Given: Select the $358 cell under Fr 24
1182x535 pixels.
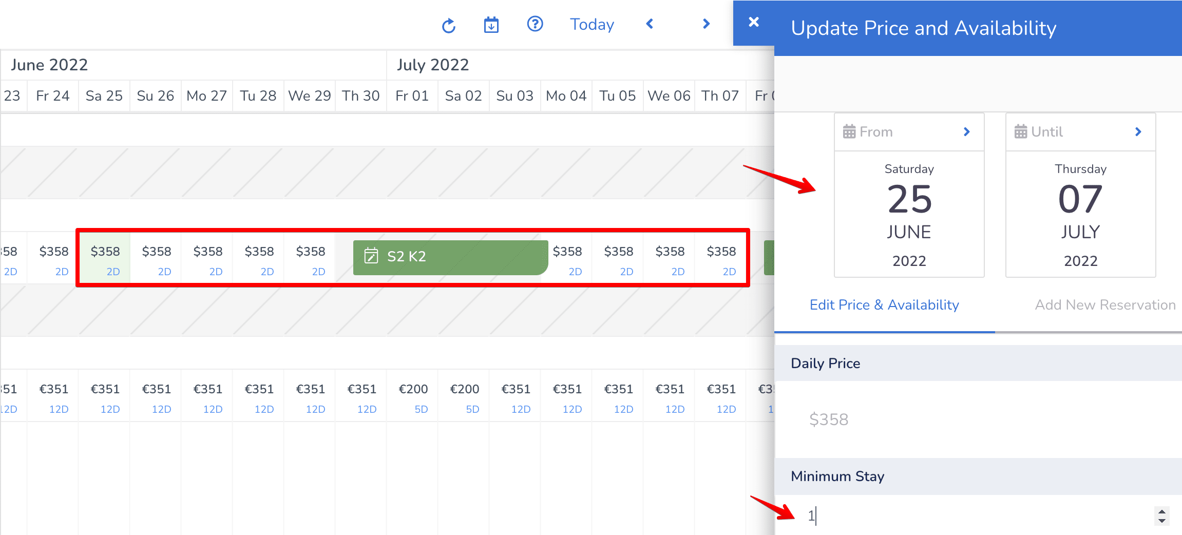Looking at the screenshot, I should pyautogui.click(x=53, y=258).
